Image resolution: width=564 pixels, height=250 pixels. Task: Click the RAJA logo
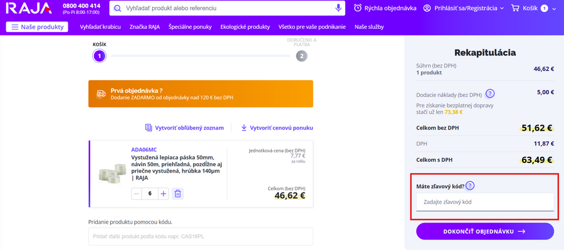(28, 8)
